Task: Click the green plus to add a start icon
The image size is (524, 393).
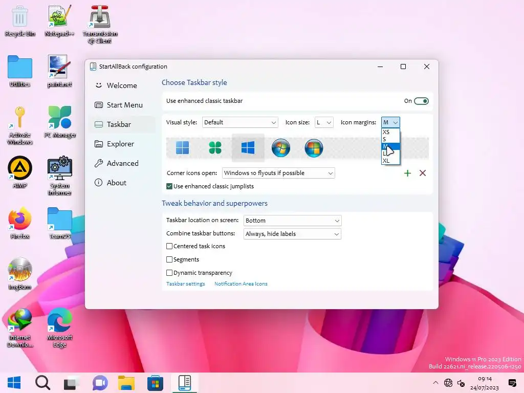Action: point(407,173)
